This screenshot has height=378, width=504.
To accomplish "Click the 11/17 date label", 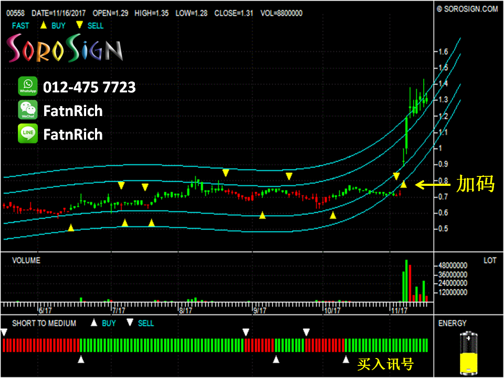I will [x=400, y=310].
